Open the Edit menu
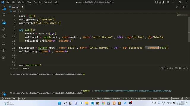 [x=13, y=2]
